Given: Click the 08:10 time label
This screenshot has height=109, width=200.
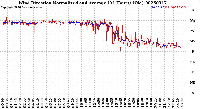Looking at the screenshot, I should coord(64,103).
